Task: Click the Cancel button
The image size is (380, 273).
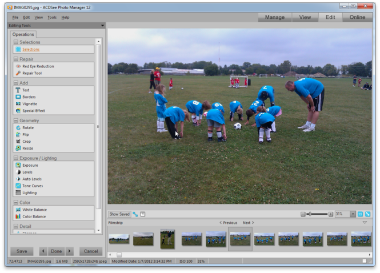Action: (x=91, y=251)
